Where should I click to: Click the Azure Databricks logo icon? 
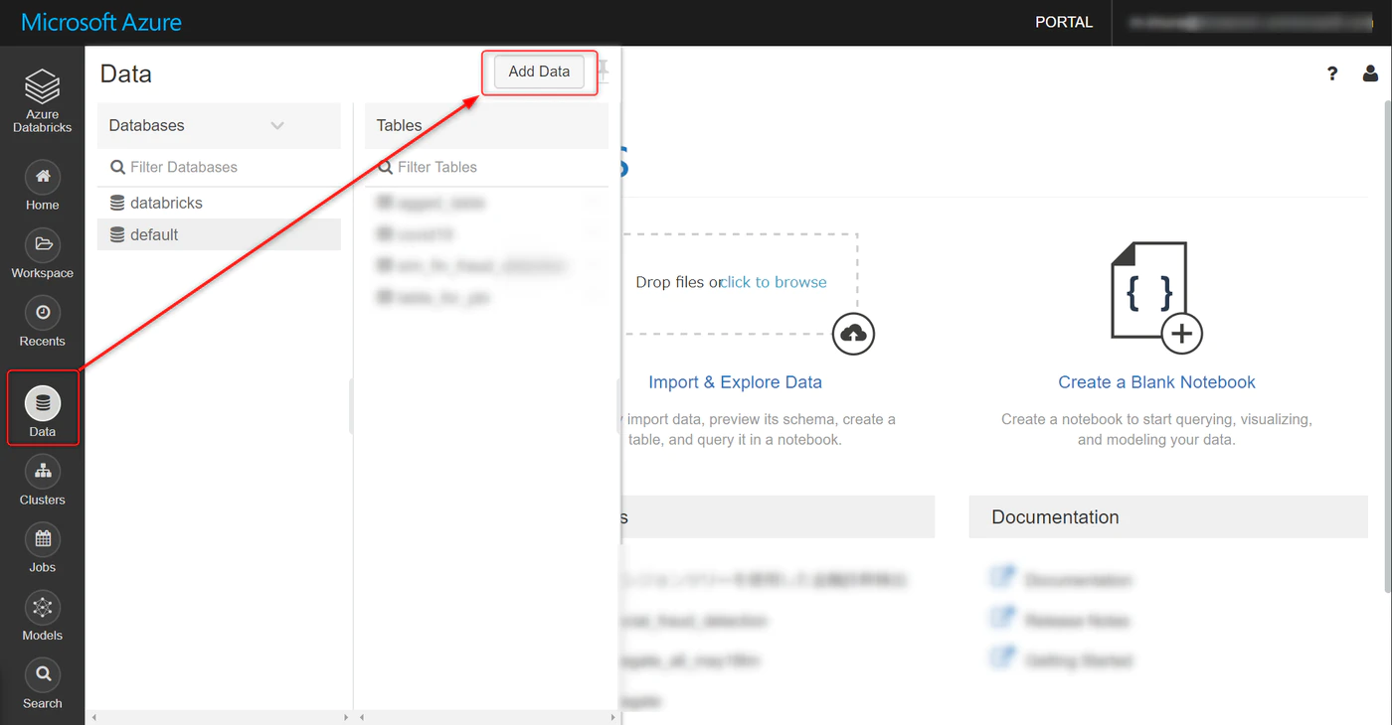pyautogui.click(x=42, y=86)
